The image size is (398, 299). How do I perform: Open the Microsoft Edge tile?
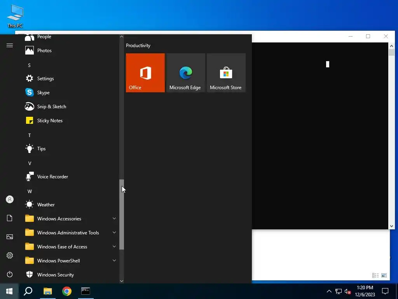185,73
